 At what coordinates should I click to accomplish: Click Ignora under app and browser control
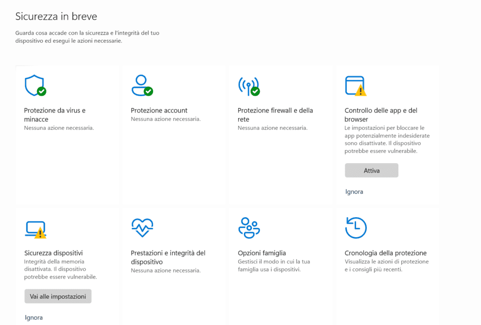point(354,192)
